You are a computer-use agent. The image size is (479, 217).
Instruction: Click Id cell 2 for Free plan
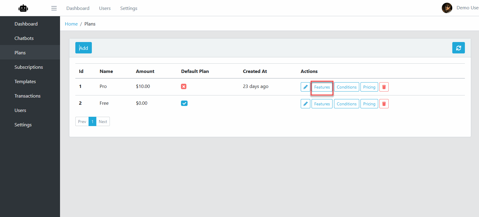click(80, 103)
